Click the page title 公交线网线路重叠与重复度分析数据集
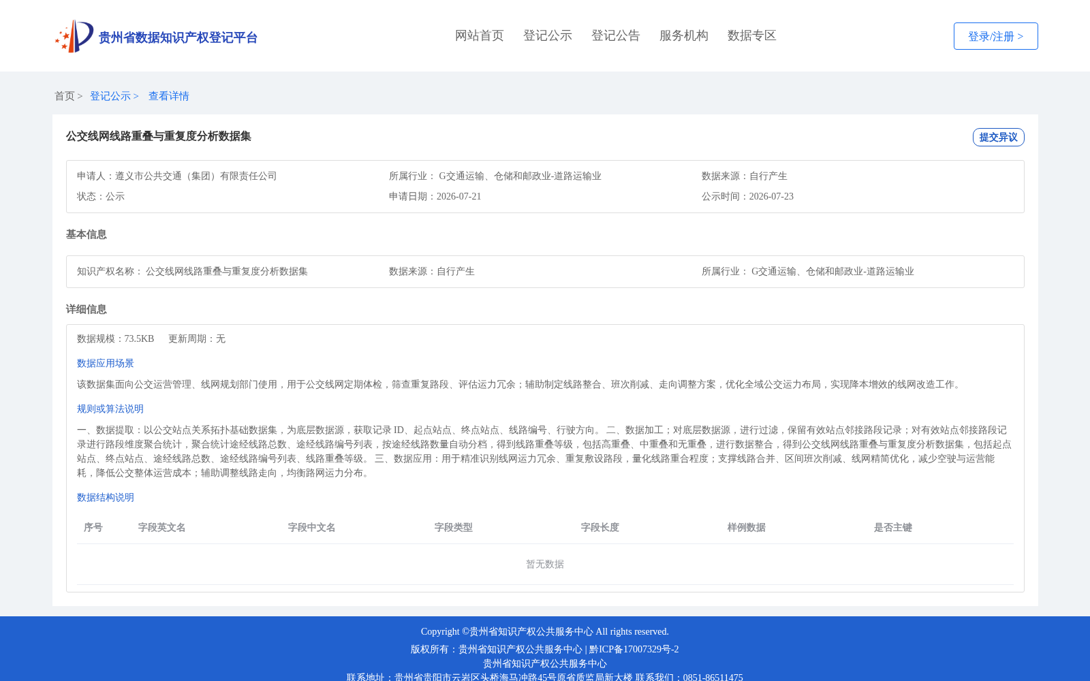The image size is (1090, 681). click(x=159, y=136)
